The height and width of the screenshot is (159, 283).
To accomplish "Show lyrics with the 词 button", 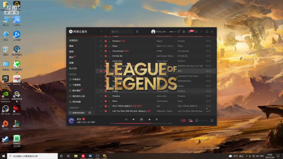I will tap(156, 119).
